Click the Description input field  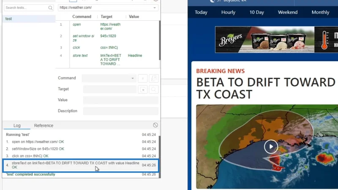click(x=121, y=111)
